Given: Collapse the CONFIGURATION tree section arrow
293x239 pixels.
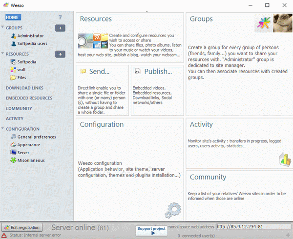Looking at the screenshot, I should tap(2, 128).
